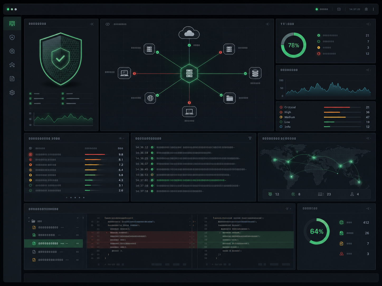The image size is (382, 286).
Task: Open the document reports icon in sidebar
Action: pos(12,78)
